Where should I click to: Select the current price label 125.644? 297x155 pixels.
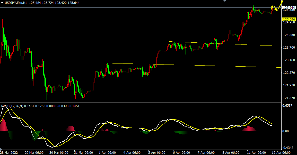tap(289, 8)
